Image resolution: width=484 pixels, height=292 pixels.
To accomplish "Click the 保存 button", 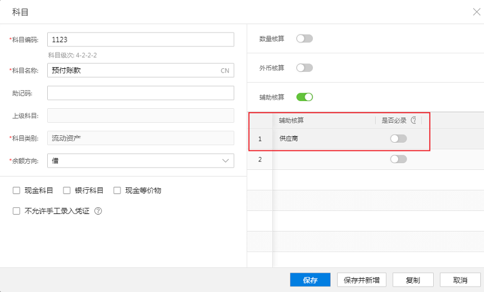I will click(x=310, y=280).
